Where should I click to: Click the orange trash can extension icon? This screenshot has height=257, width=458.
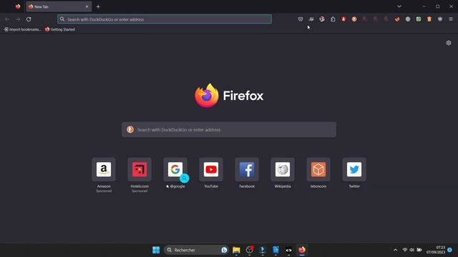[429, 19]
